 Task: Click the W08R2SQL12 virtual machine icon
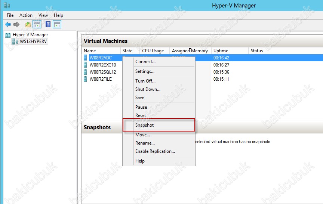(85, 72)
